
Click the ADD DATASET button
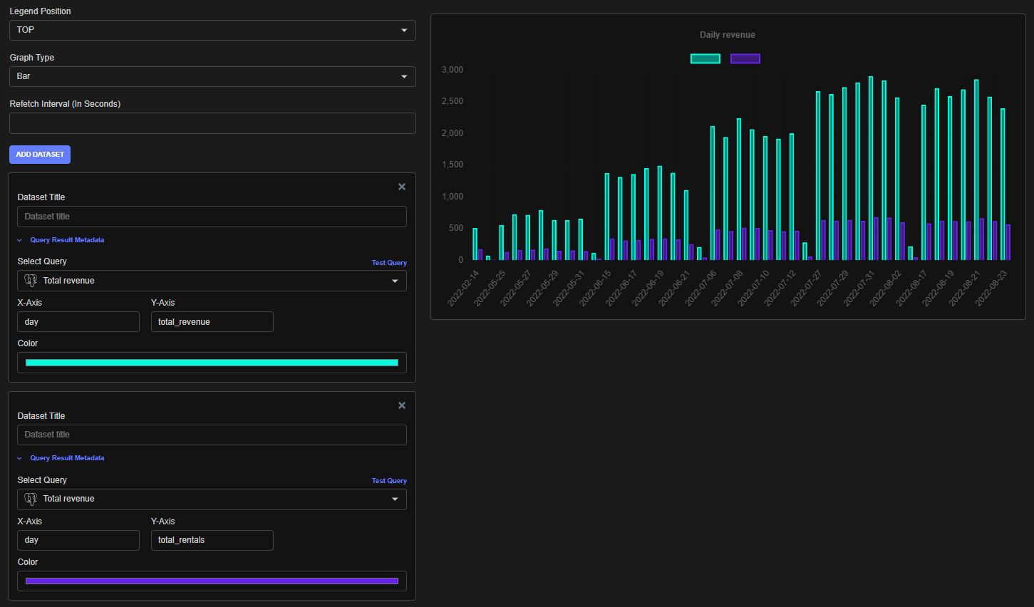[x=40, y=155]
